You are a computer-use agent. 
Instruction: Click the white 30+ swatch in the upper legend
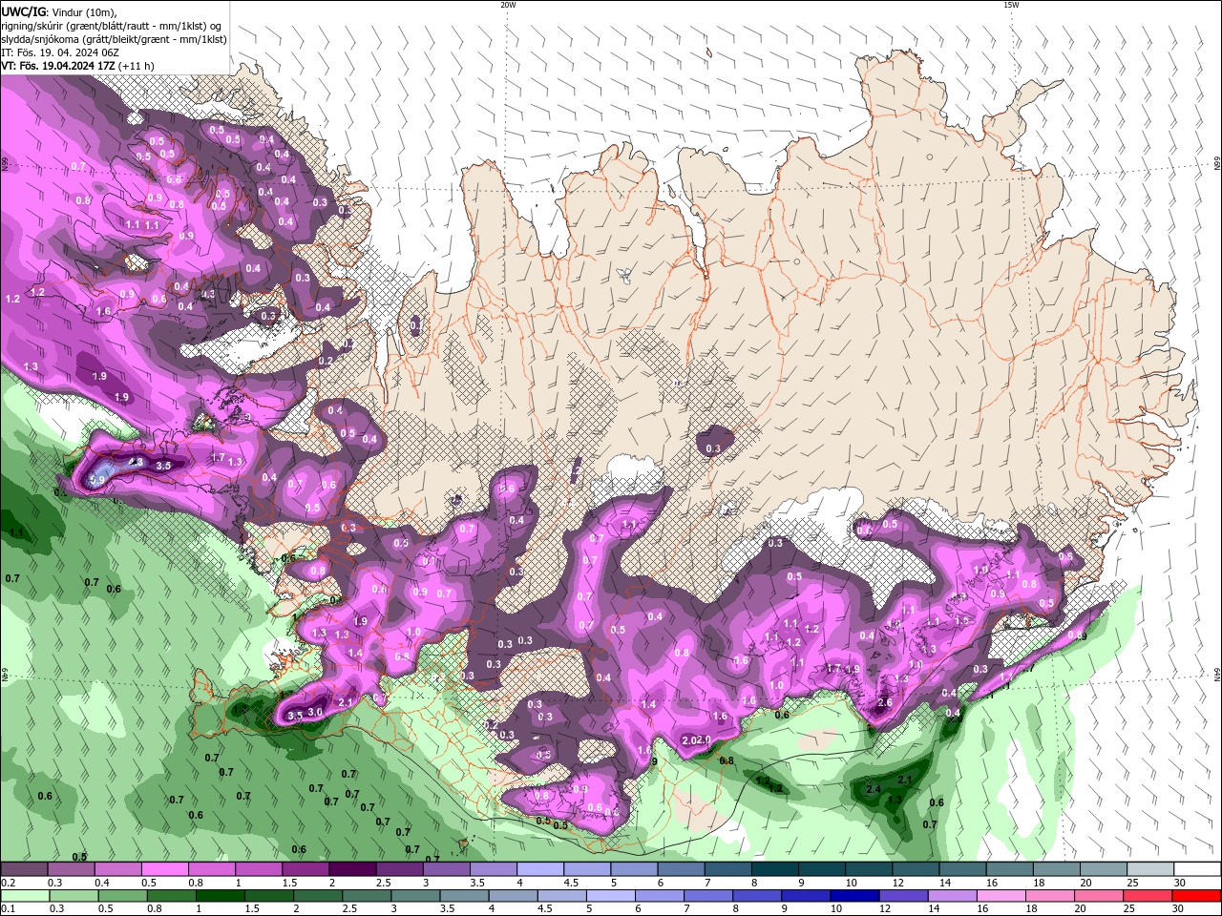pos(1198,869)
